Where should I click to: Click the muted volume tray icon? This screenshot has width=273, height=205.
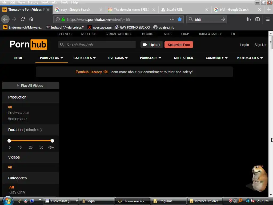[x=253, y=201]
